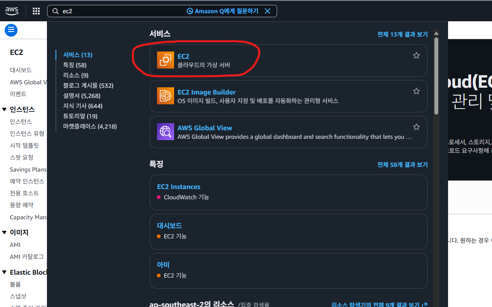Screen dimensions: 492x307
Task: Toggle the blue hamburger navigation menu
Action: point(11,30)
